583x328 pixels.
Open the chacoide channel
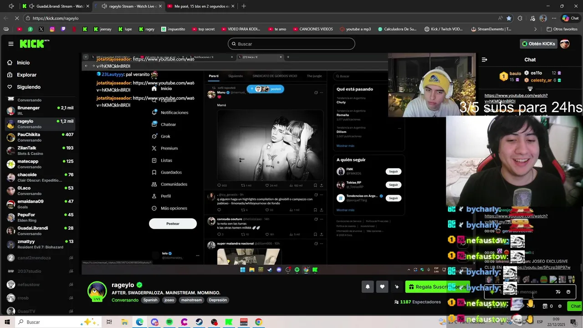[x=40, y=177]
